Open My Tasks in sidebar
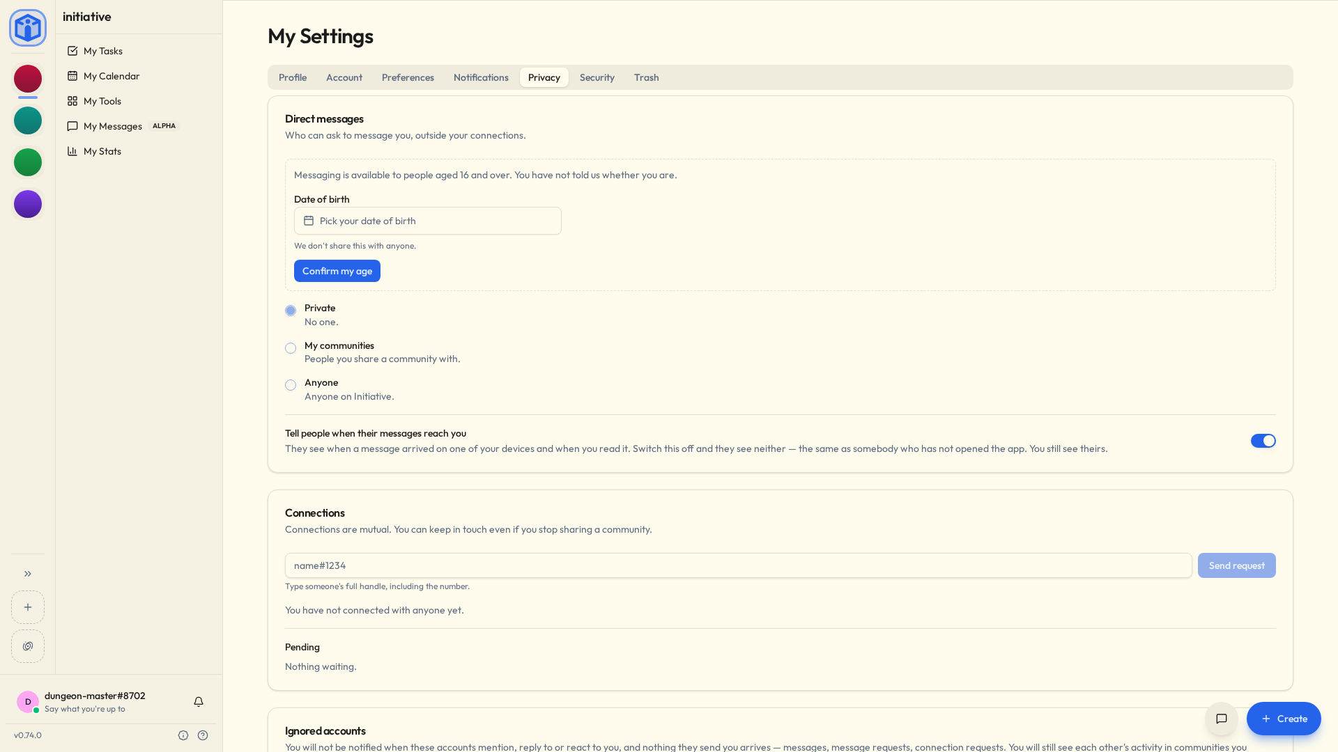 pyautogui.click(x=139, y=51)
